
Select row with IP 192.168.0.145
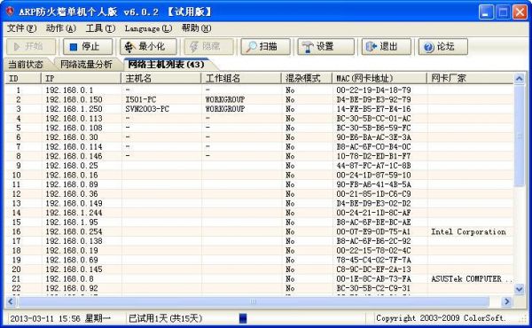259,269
